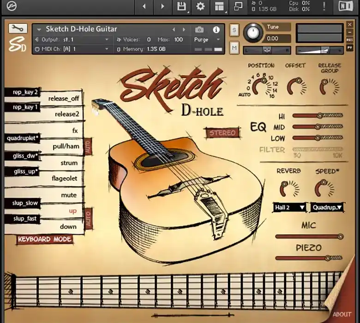The height and width of the screenshot is (323, 360).
Task: Click the EQ LOW slider handle
Action: (x=318, y=138)
